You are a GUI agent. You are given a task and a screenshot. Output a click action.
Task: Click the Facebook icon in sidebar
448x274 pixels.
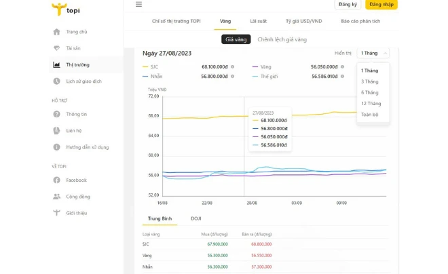[x=56, y=180]
